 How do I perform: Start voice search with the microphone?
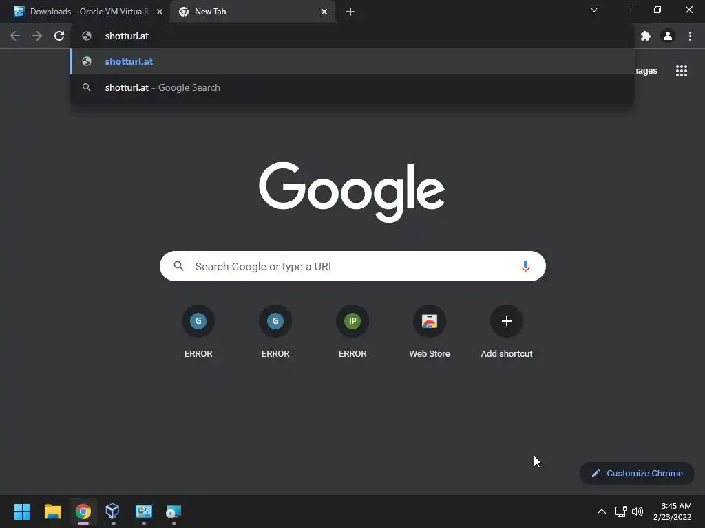tap(525, 266)
